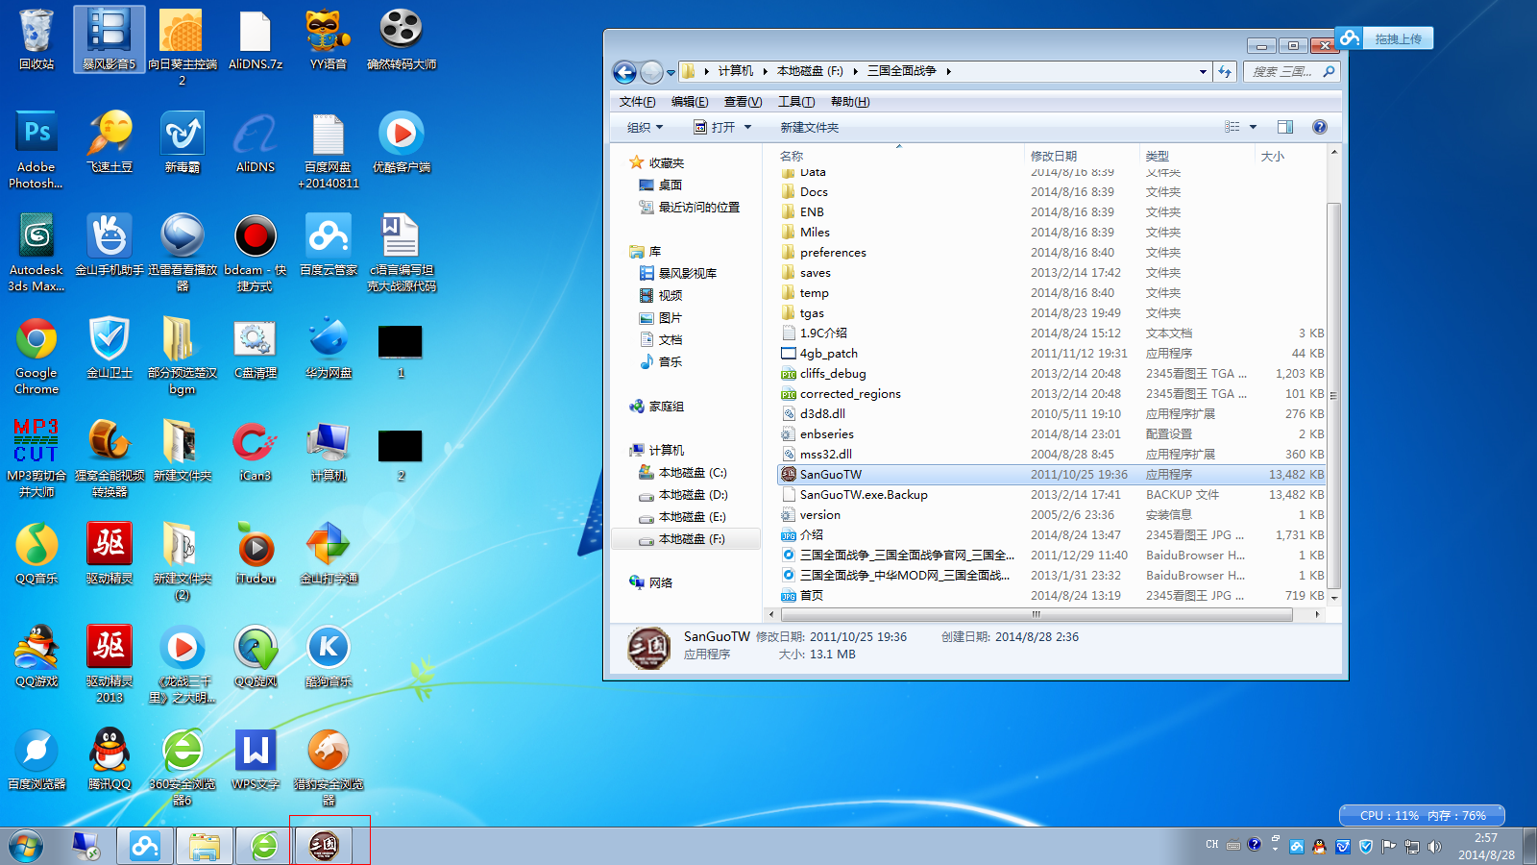Expand the 组织 dropdown menu
Image resolution: width=1537 pixels, height=865 pixels.
645,127
